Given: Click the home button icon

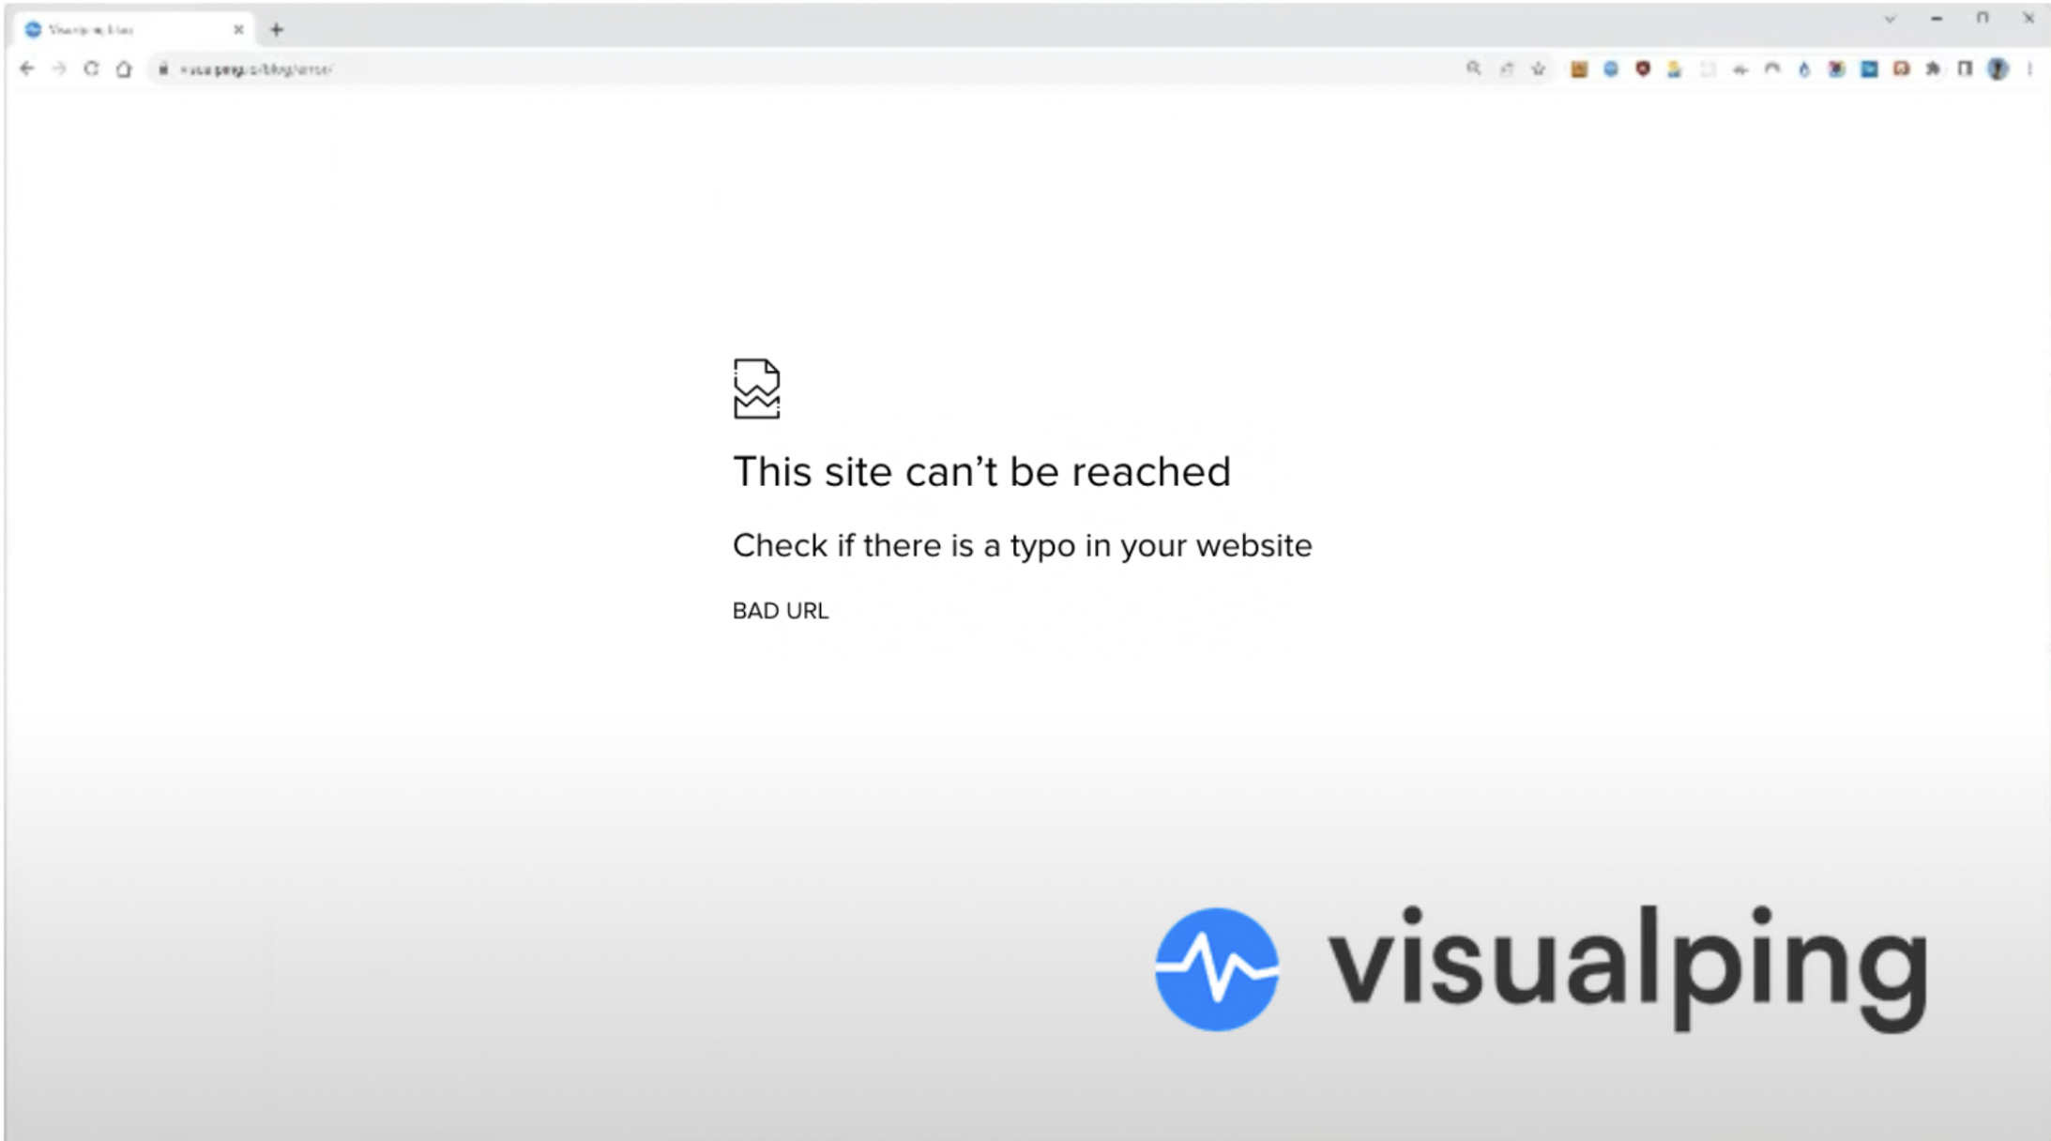Looking at the screenshot, I should pos(124,68).
